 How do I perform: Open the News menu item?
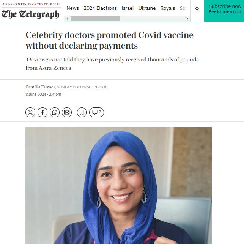72,8
